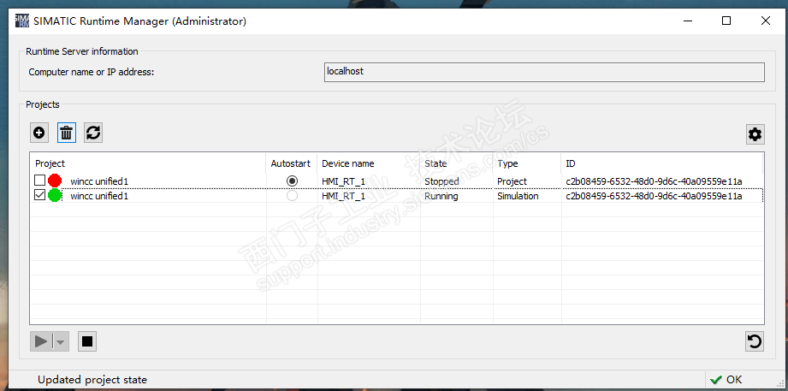Click the play start project button
This screenshot has width=788, height=391.
click(41, 341)
